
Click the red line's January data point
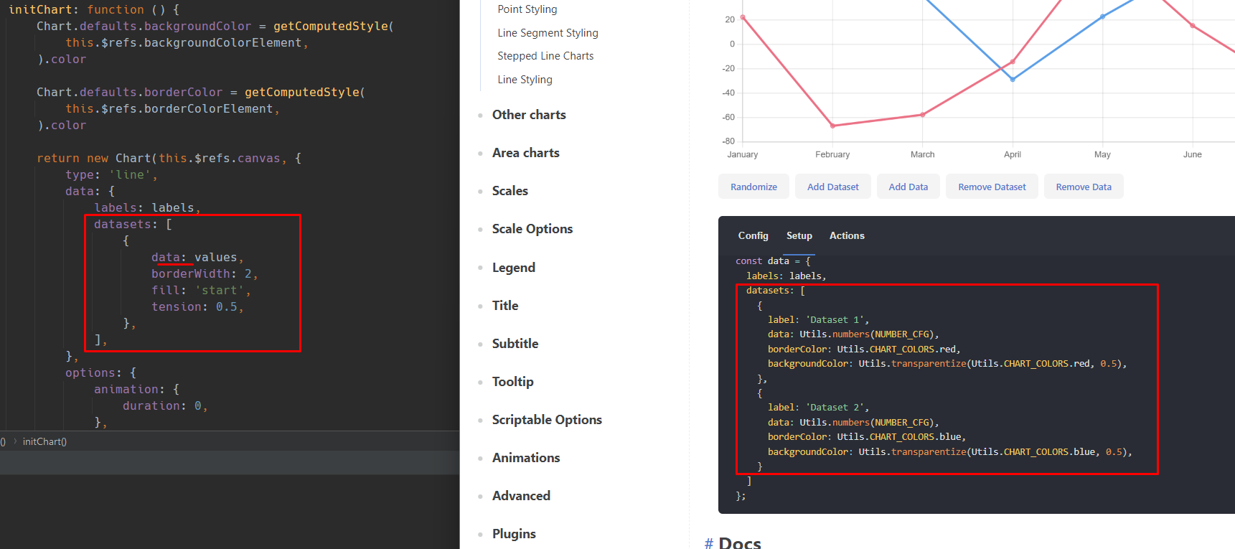pyautogui.click(x=743, y=17)
